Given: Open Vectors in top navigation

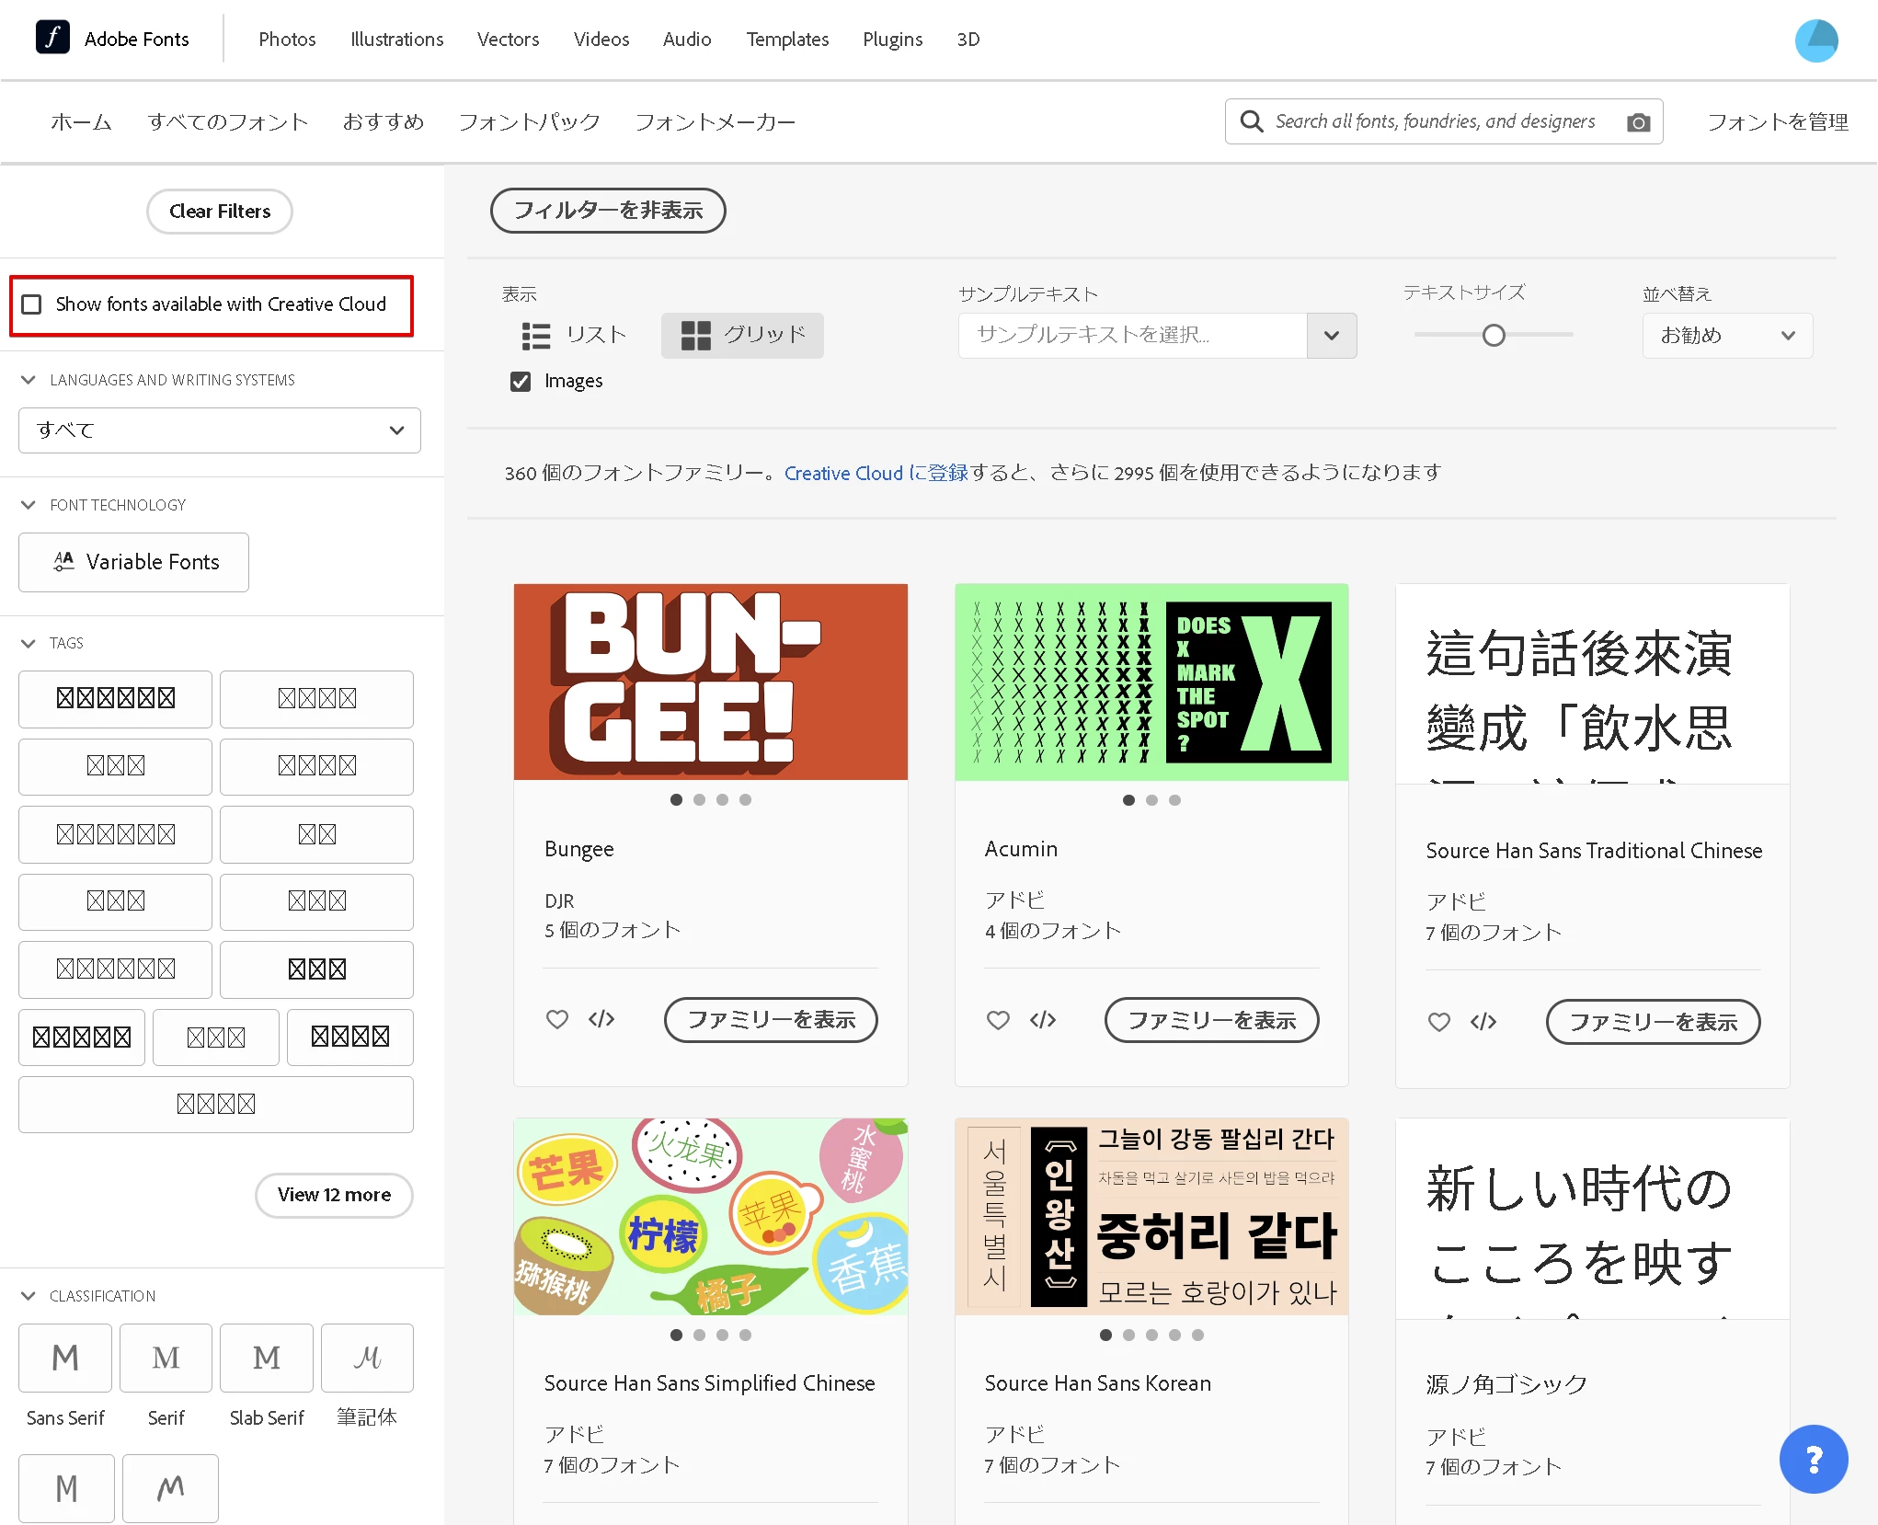Looking at the screenshot, I should [x=508, y=40].
